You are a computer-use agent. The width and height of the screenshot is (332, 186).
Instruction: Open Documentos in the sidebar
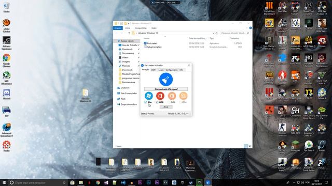coord(128,53)
